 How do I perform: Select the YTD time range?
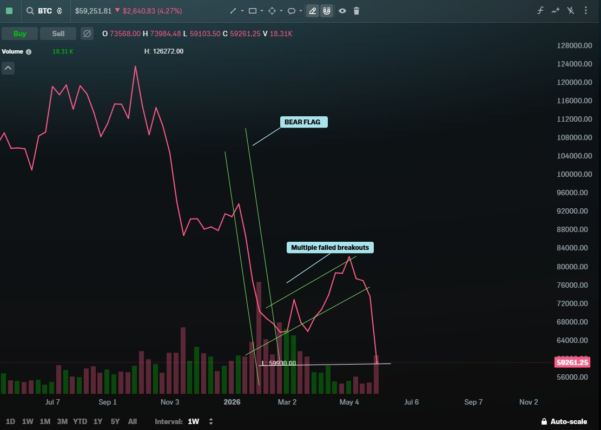[80, 421]
